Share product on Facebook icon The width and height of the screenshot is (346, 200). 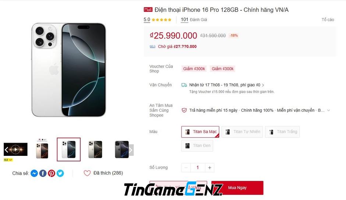coord(43,173)
